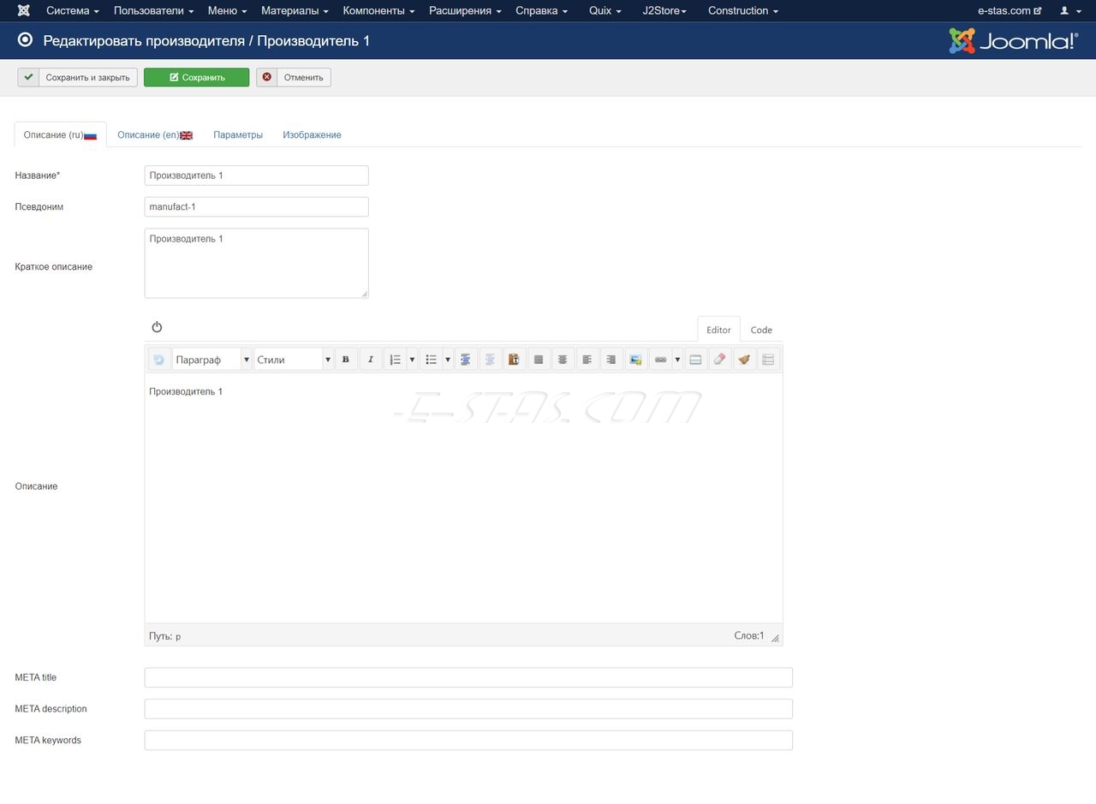Image resolution: width=1096 pixels, height=804 pixels.
Task: Open the Параграф format dropdown
Action: point(212,360)
